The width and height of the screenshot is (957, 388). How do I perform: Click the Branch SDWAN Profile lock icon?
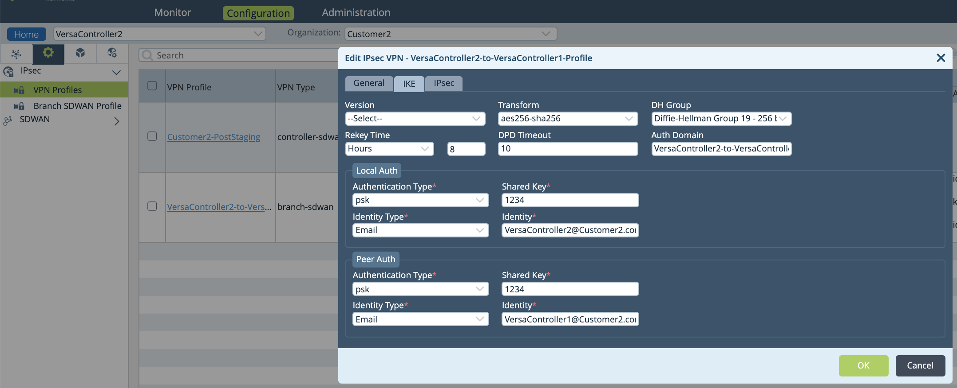[x=19, y=106]
